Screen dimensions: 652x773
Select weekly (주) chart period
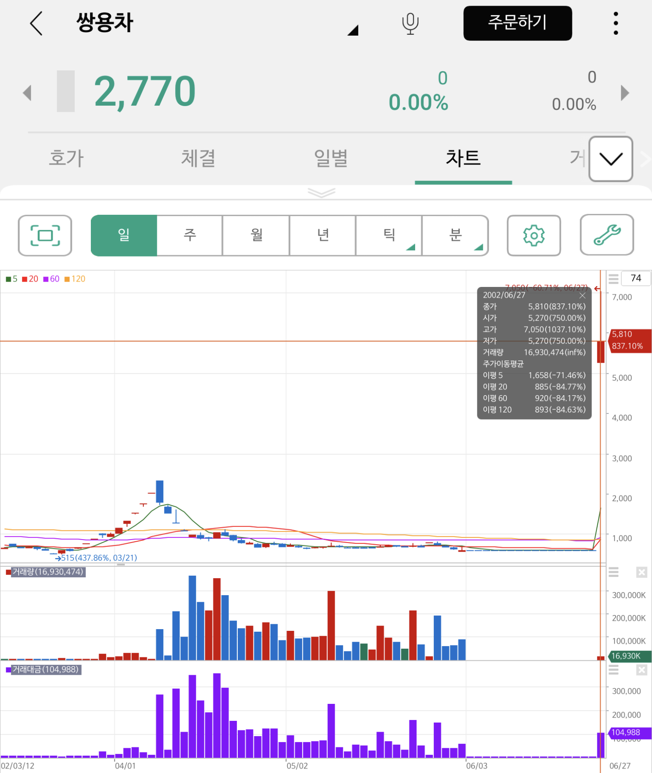click(x=190, y=235)
